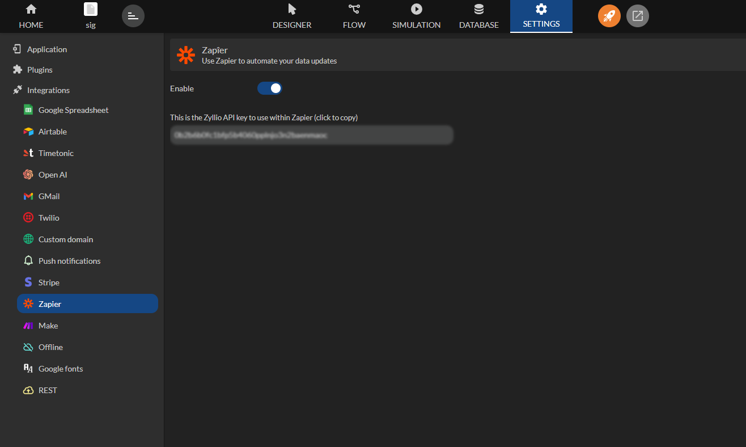Screen dimensions: 746x447
Task: Switch to the SIMULATION tab
Action: click(x=417, y=16)
